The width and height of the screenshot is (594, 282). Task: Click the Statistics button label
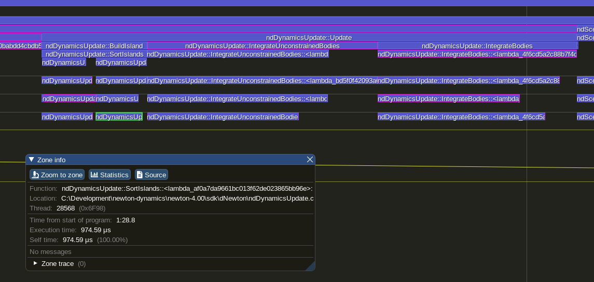(114, 175)
